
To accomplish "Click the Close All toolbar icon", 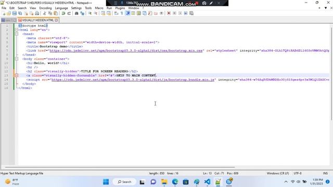I will tap(31, 13).
